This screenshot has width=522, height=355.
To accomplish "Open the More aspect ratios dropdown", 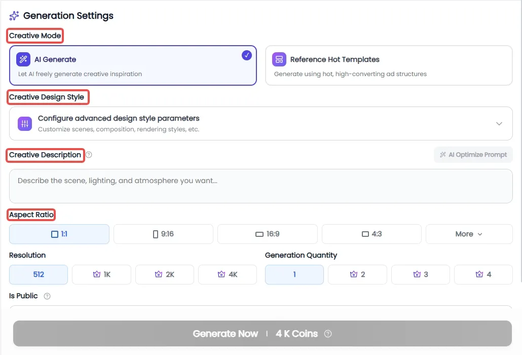I will click(x=469, y=234).
